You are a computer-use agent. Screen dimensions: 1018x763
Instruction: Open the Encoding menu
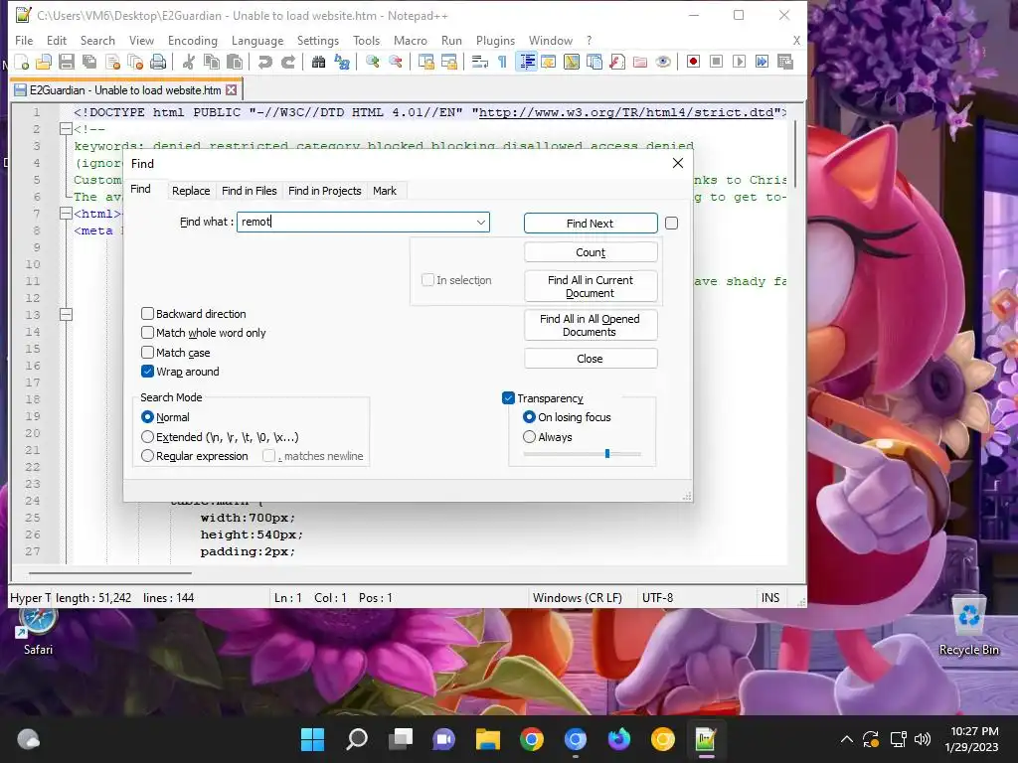pyautogui.click(x=192, y=40)
